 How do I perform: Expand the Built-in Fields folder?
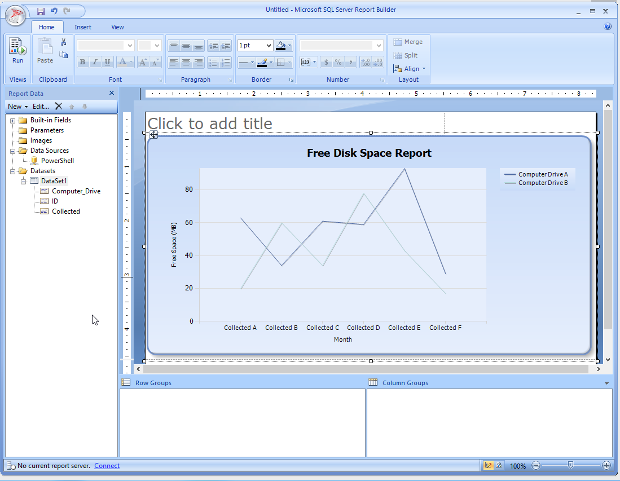[x=13, y=120]
